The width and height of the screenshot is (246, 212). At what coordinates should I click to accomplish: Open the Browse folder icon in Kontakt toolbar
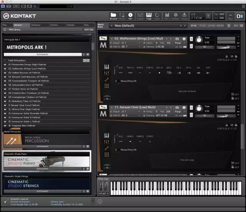coord(113,16)
